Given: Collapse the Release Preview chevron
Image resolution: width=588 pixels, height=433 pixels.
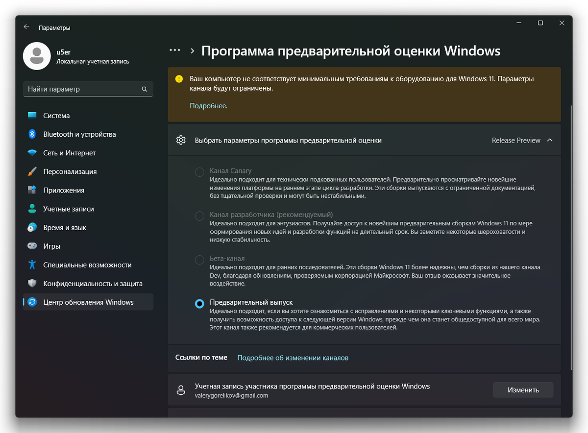Looking at the screenshot, I should [549, 140].
